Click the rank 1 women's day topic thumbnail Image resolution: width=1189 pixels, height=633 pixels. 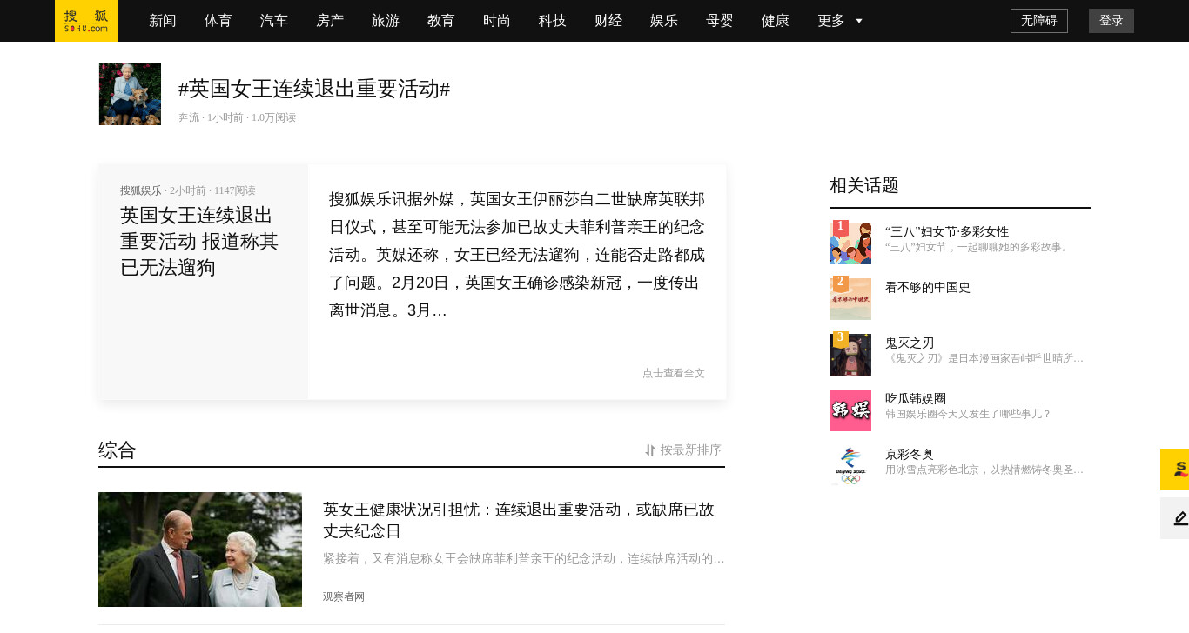(850, 242)
